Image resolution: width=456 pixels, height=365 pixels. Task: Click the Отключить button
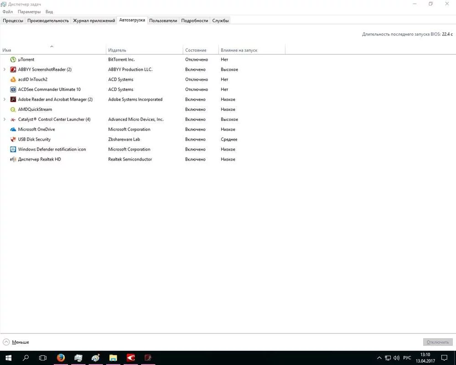click(x=438, y=342)
